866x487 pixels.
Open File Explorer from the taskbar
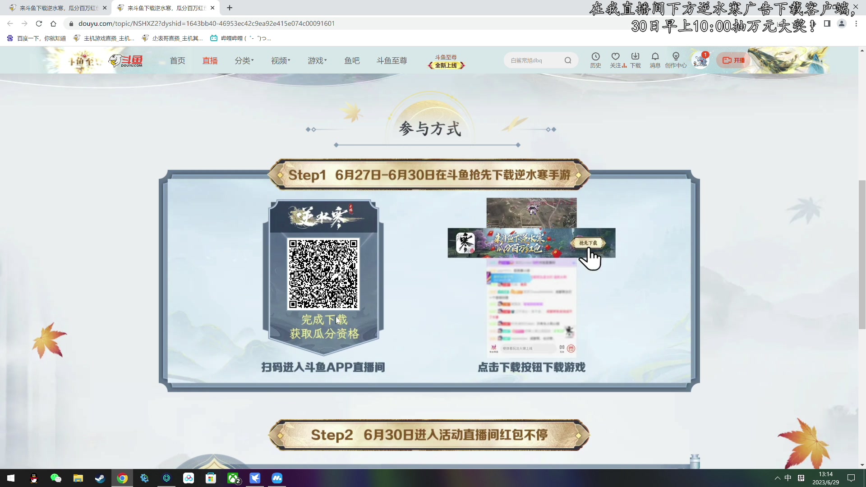(78, 478)
